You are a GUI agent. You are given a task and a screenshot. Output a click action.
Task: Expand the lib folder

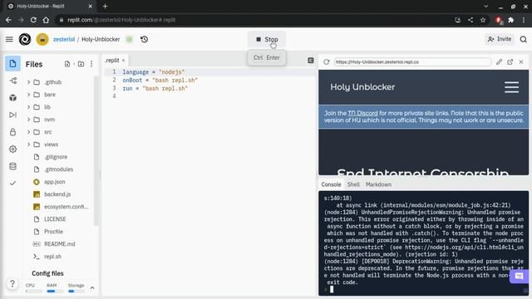28,107
